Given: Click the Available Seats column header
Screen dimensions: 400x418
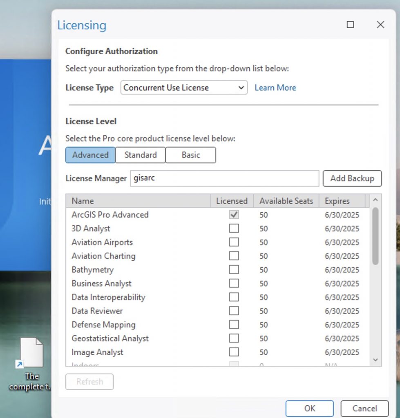Looking at the screenshot, I should tap(286, 201).
